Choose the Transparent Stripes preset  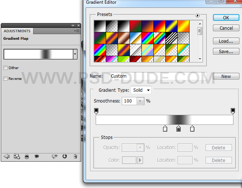171,38
